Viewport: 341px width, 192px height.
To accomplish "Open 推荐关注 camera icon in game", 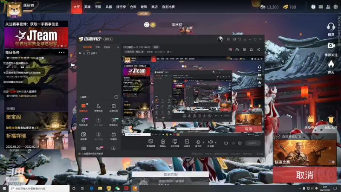I will [331, 49].
